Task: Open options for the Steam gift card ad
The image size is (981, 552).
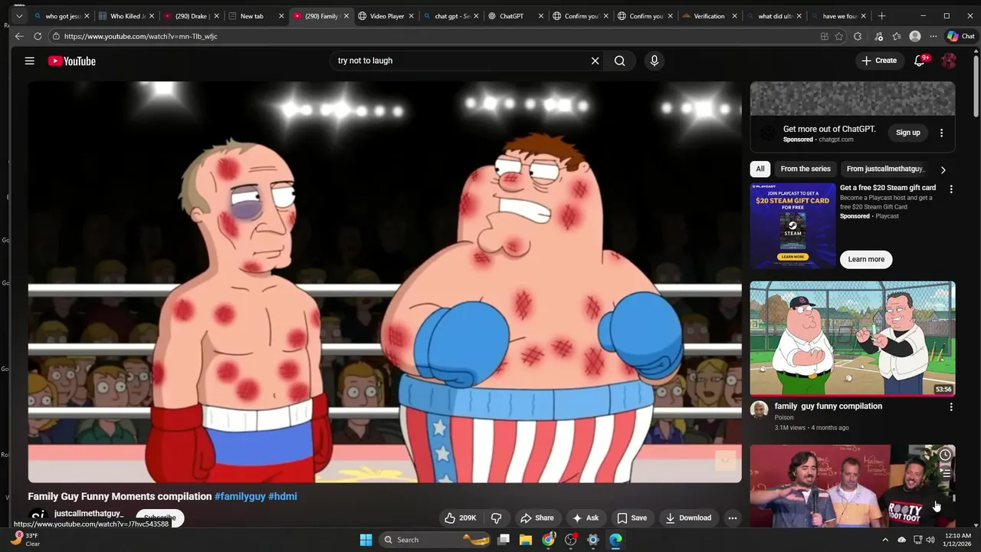Action: coord(951,189)
